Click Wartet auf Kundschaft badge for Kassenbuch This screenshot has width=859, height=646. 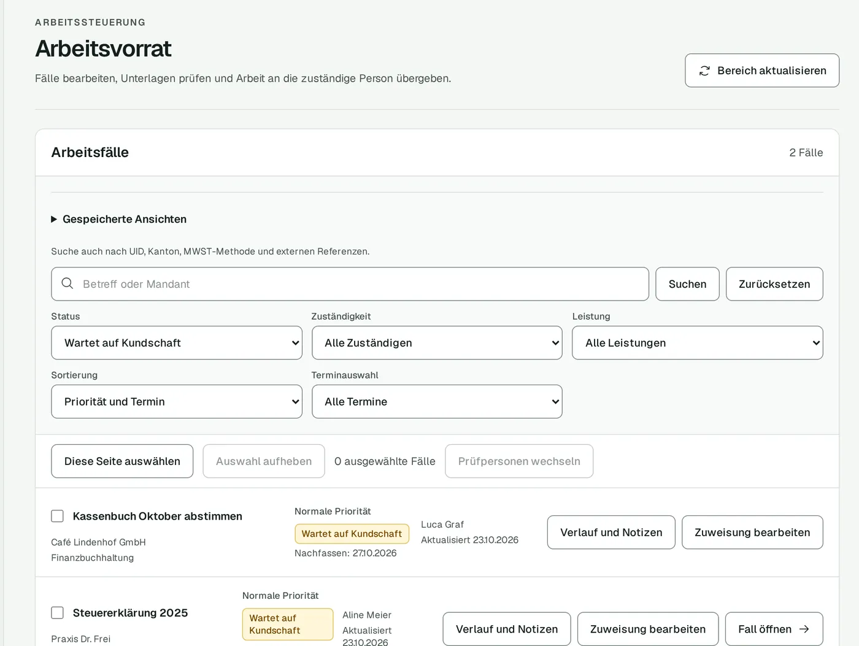click(352, 534)
